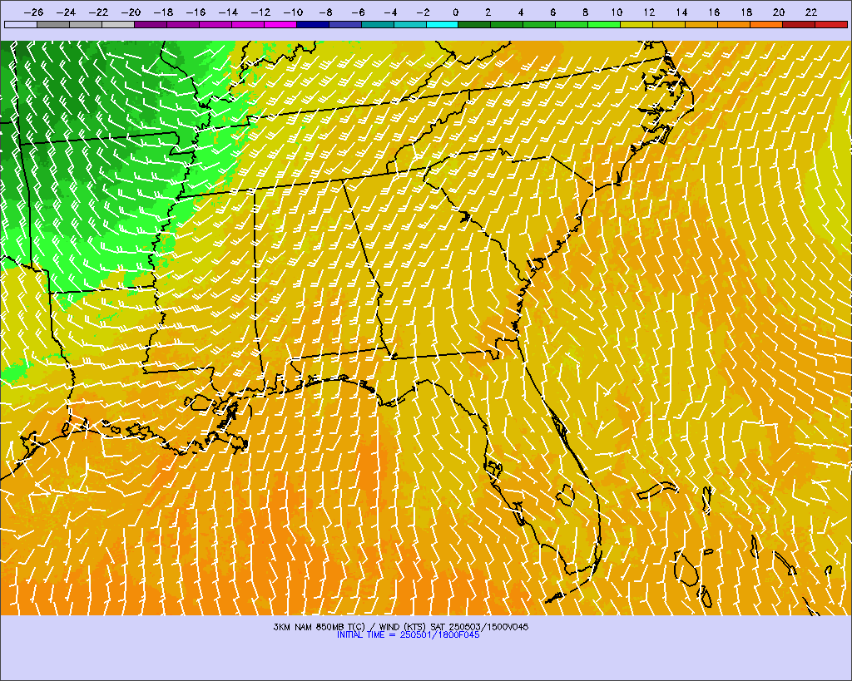This screenshot has width=852, height=681.
Task: Click the -10 legend label
Action: tap(293, 12)
